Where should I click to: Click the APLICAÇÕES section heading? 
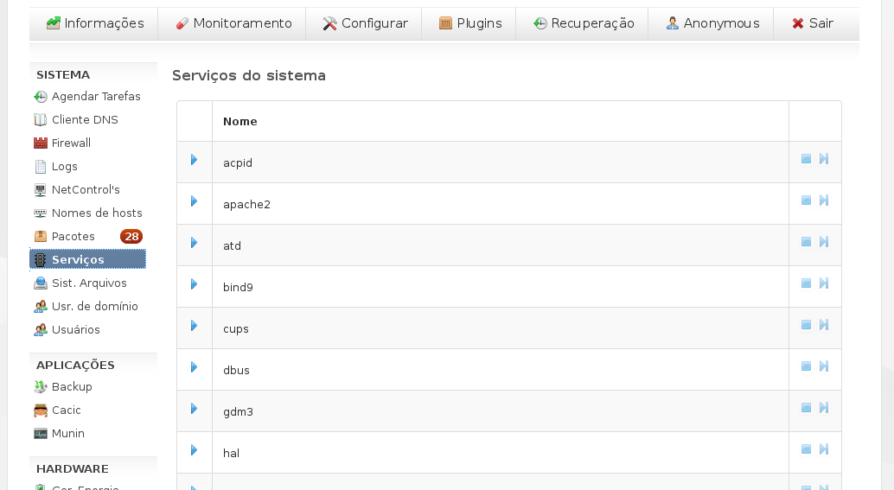75,365
